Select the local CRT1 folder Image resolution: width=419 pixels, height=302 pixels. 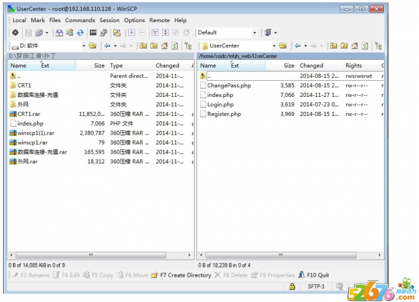25,86
